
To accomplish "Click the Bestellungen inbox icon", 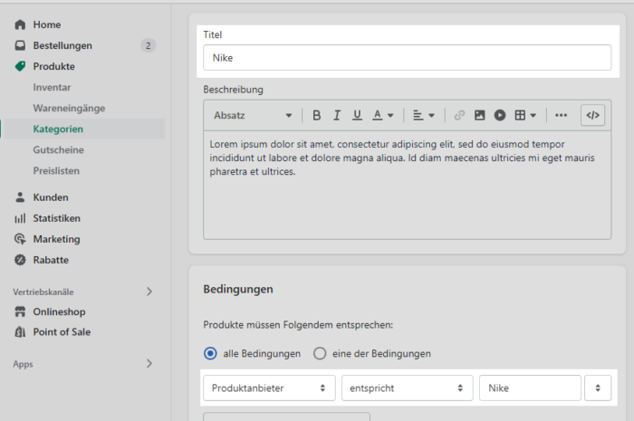I will coord(20,45).
